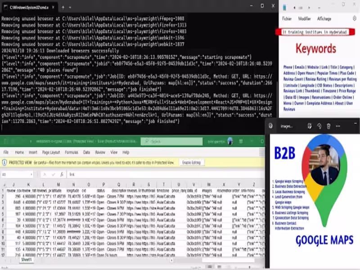Click the 'status' header cell in column P

[103, 190]
